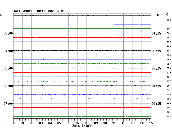
Task: Click minute tick label 00 on axis
Action: 13,123
